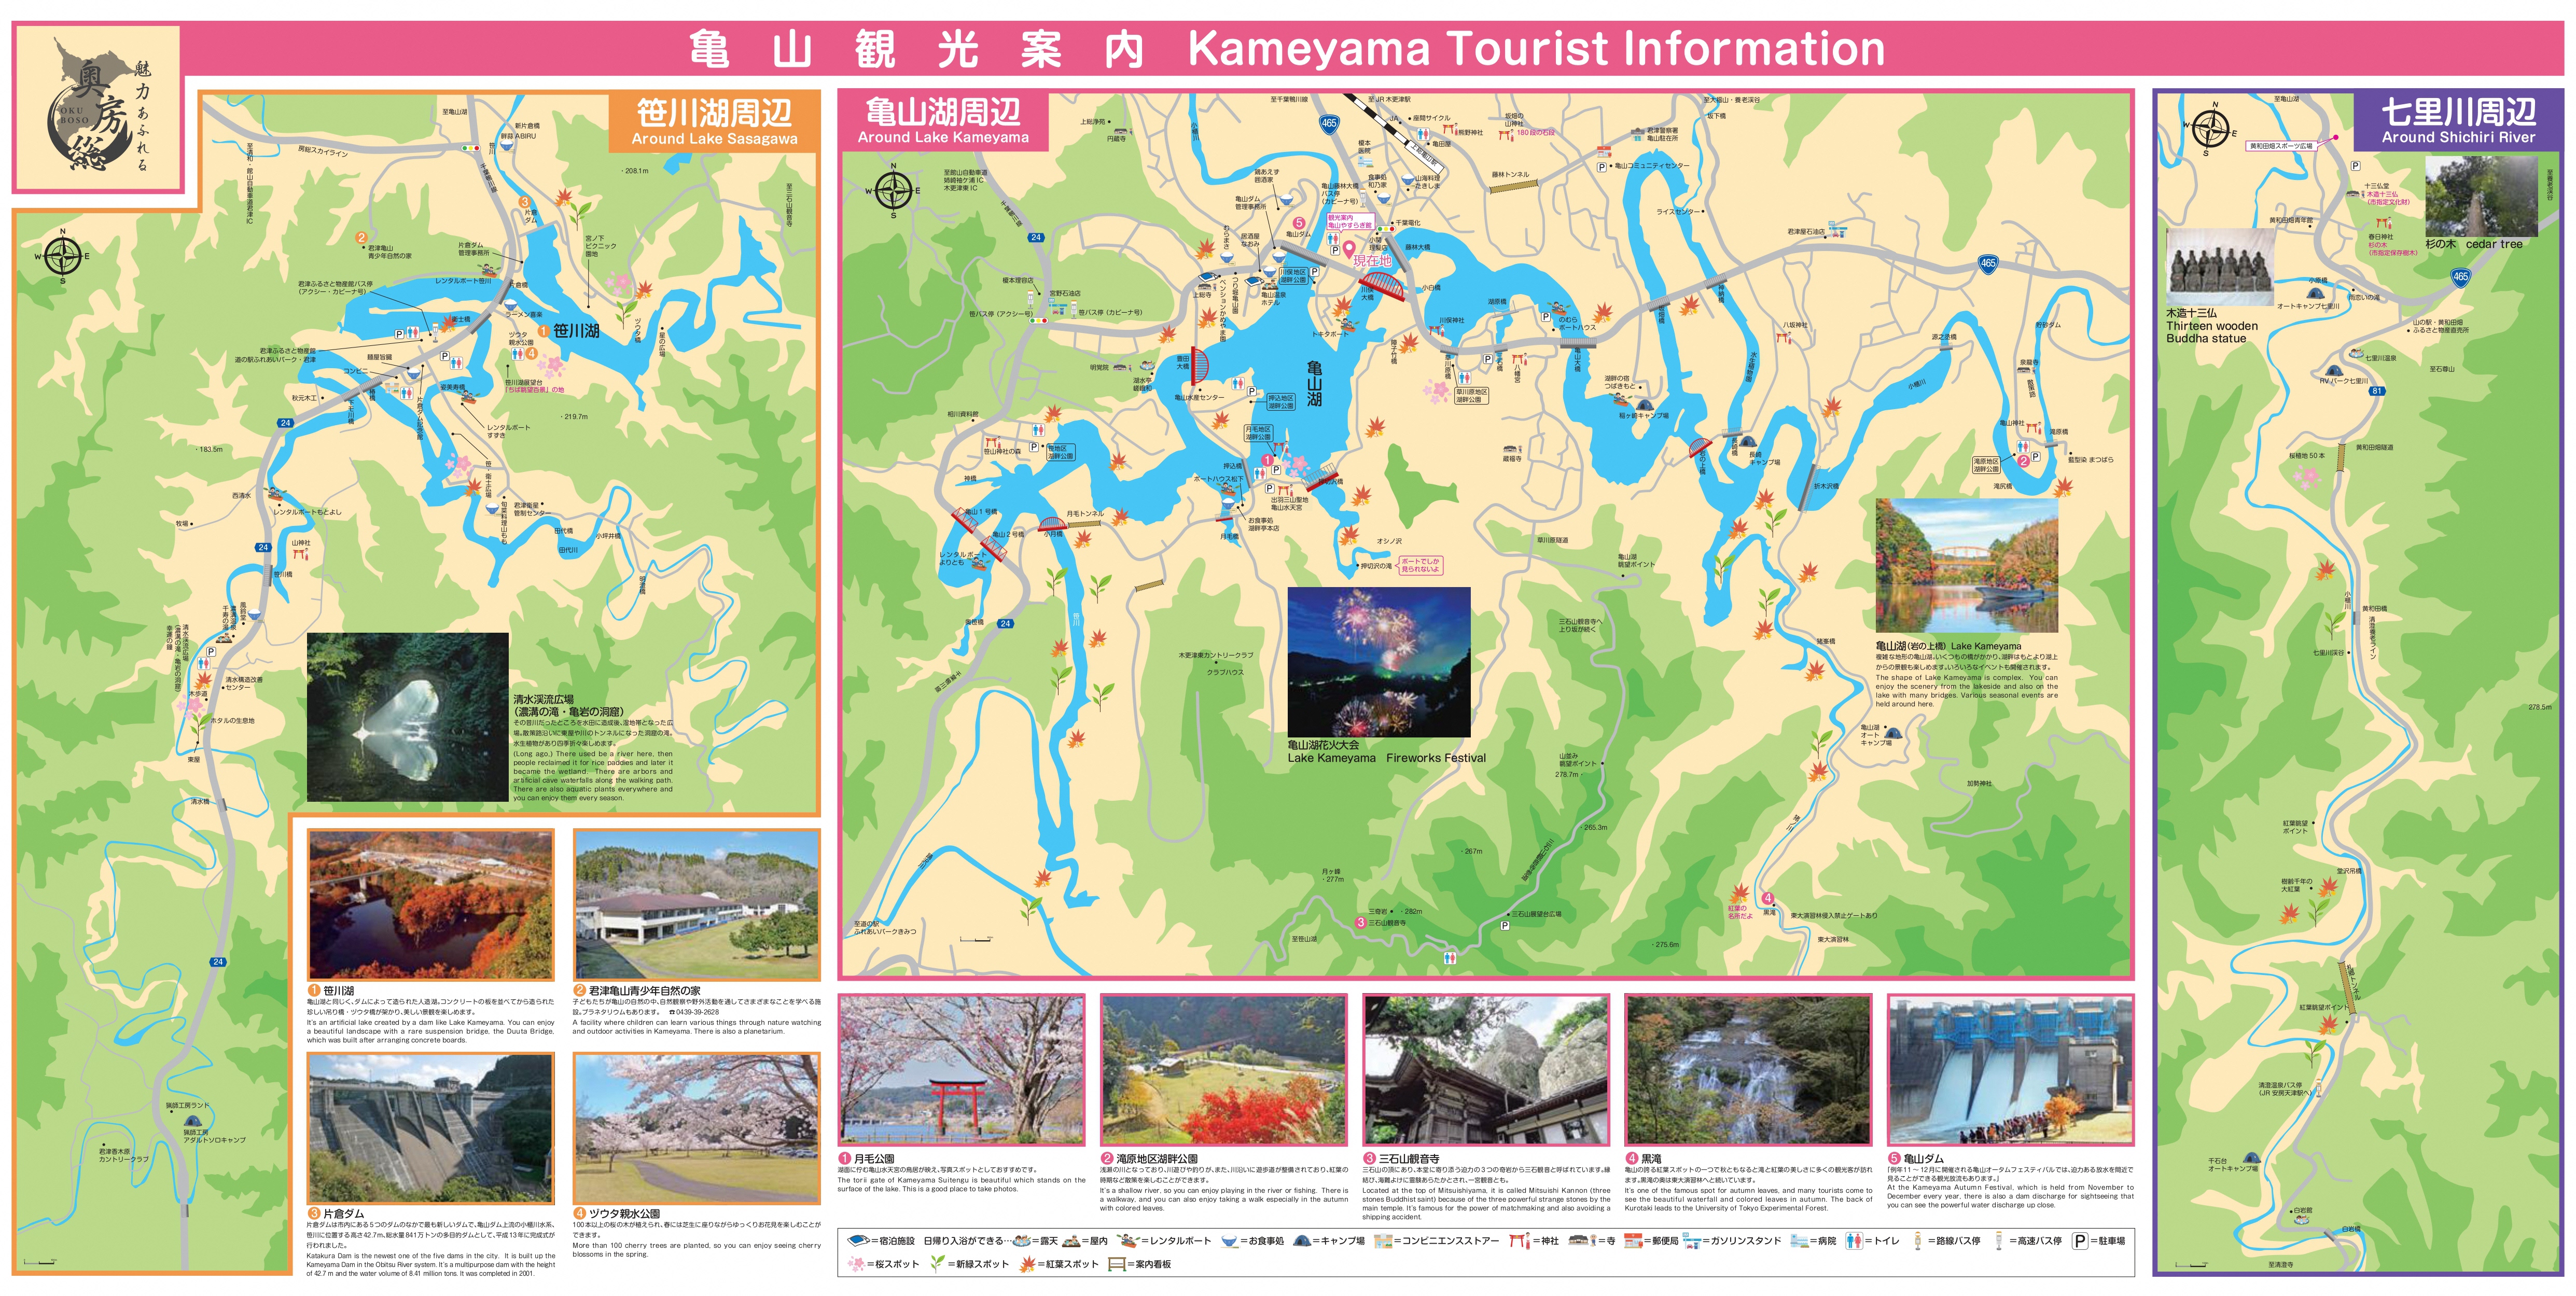The width and height of the screenshot is (2576, 1296).
Task: Click the compass rose on Lake Kameyama map
Action: [893, 190]
